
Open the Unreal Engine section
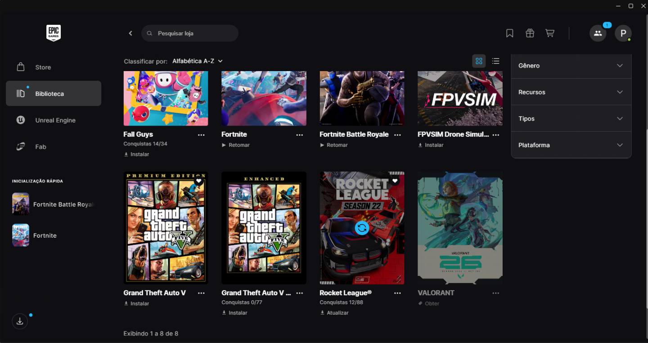[54, 120]
